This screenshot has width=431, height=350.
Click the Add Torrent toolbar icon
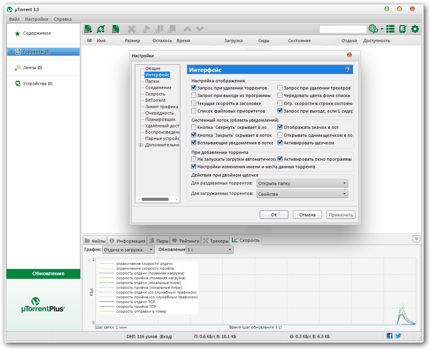pyautogui.click(x=88, y=29)
